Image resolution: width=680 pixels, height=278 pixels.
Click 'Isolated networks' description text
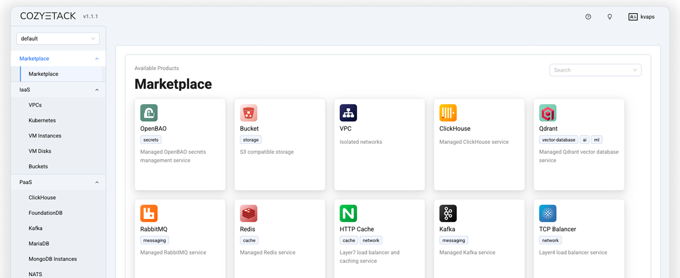point(361,142)
